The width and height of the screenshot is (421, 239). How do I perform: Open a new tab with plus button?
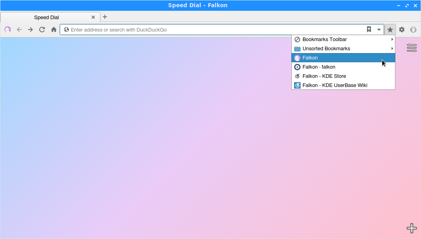(x=105, y=17)
